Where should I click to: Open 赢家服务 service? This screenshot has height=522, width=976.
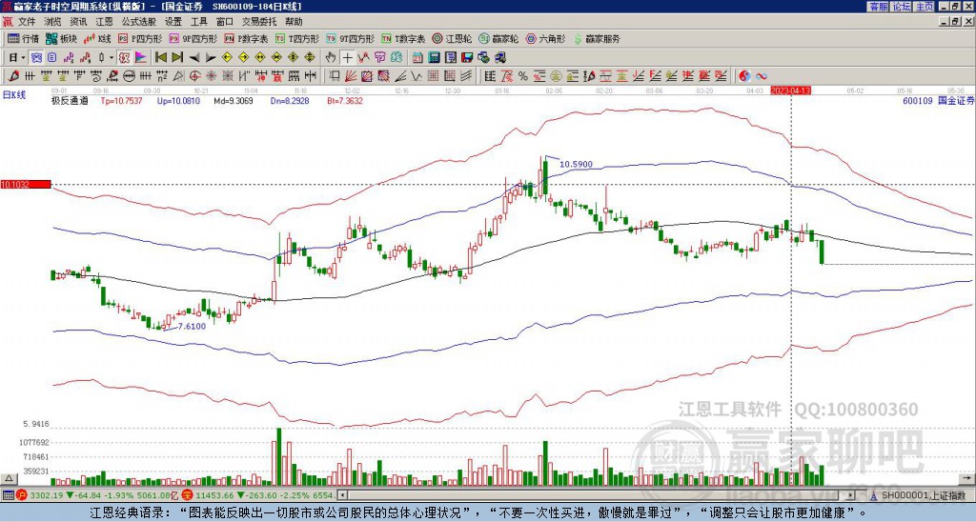point(597,38)
